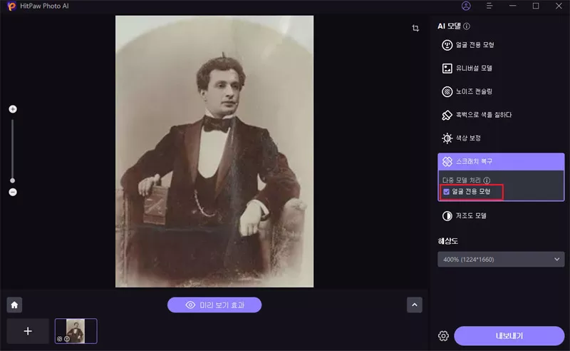Open the settings gear icon

coord(443,336)
